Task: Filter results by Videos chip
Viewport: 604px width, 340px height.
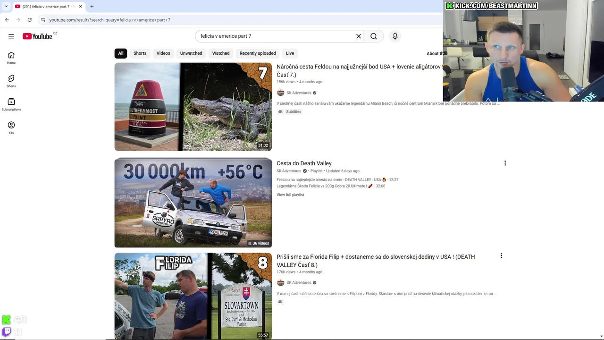Action: (x=163, y=53)
